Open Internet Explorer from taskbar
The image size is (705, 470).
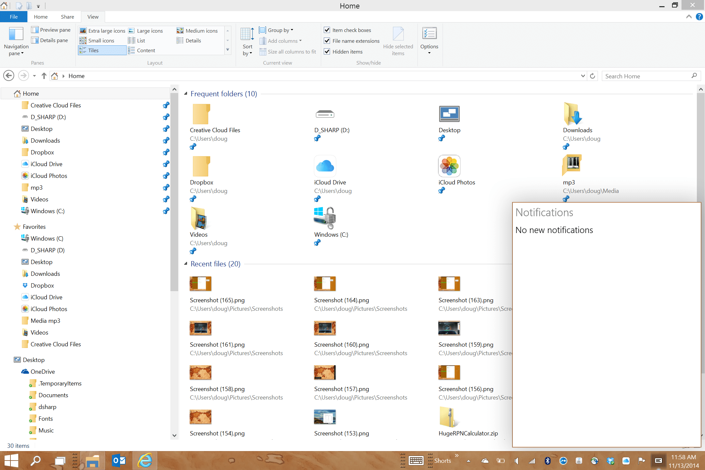(145, 461)
